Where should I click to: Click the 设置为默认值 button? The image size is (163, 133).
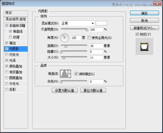pos(65,90)
